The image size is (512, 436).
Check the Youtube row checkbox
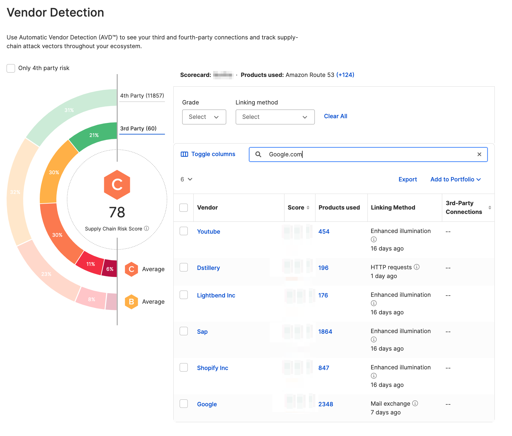[x=184, y=231]
